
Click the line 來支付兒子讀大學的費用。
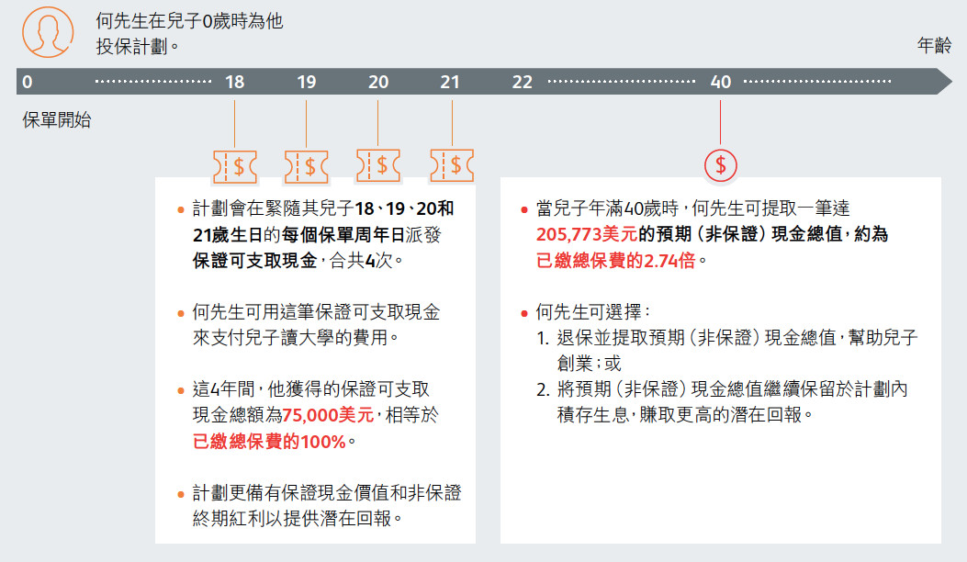pos(296,337)
